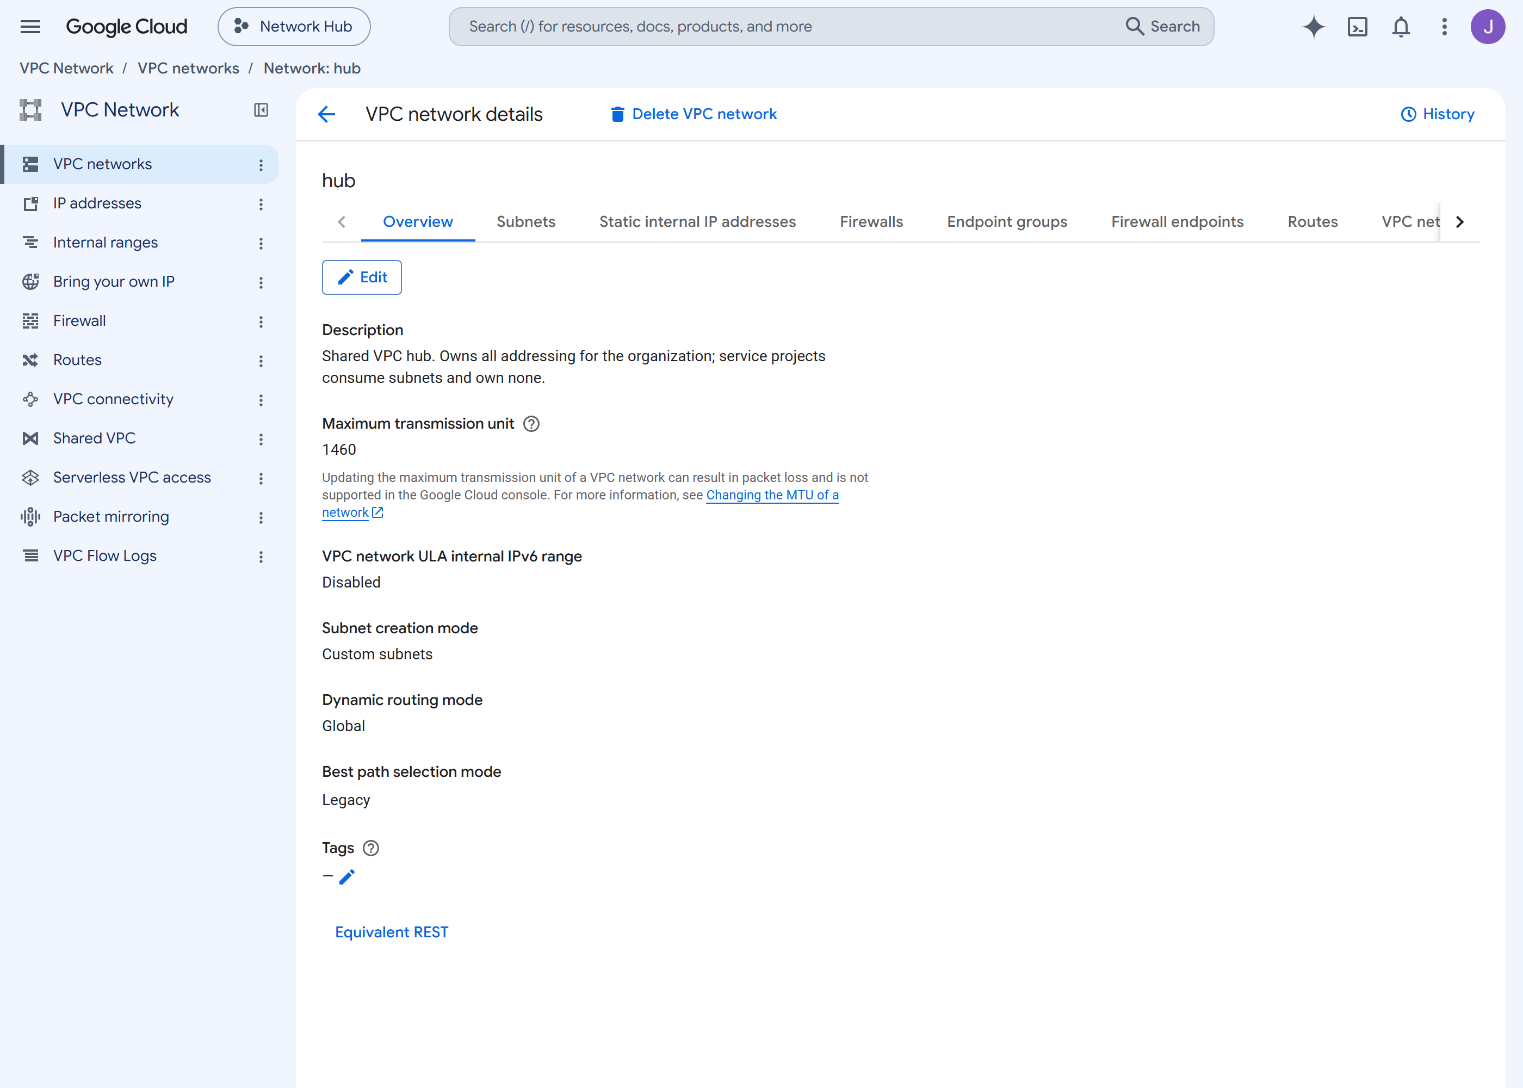This screenshot has height=1088, width=1523.
Task: Open the Gemini sparkle assistant icon
Action: [x=1314, y=27]
